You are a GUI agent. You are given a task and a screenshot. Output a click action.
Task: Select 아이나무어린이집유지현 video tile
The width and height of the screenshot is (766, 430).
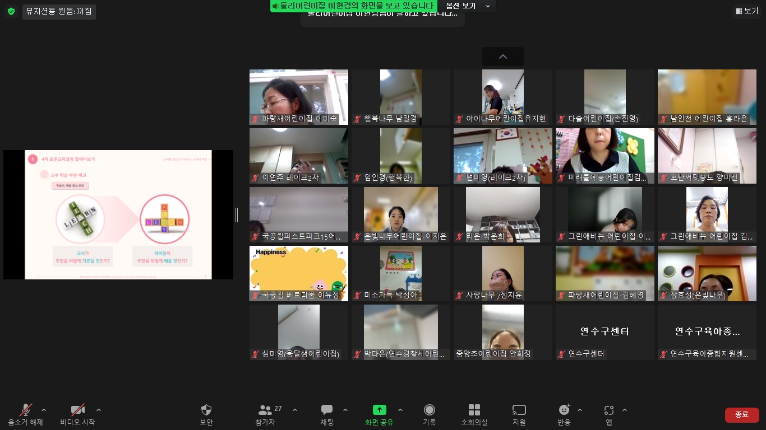[503, 97]
